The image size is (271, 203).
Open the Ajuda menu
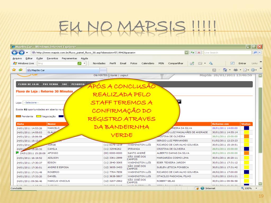(x=84, y=58)
